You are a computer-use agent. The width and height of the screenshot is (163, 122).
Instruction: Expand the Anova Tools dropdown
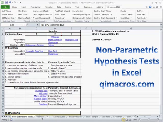coord(13,15)
